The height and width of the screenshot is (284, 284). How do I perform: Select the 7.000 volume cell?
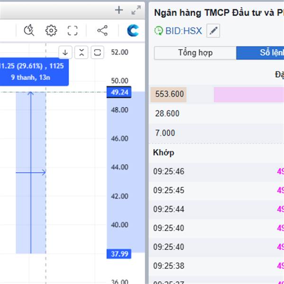click(165, 133)
